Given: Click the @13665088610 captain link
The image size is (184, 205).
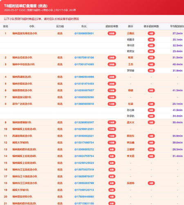Looking at the screenshot, I should click(84, 104).
